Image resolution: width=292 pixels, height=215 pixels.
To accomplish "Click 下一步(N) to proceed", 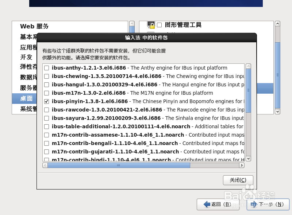I will [268, 204].
